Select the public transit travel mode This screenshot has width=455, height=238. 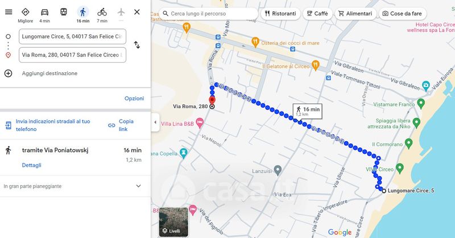[x=63, y=14]
